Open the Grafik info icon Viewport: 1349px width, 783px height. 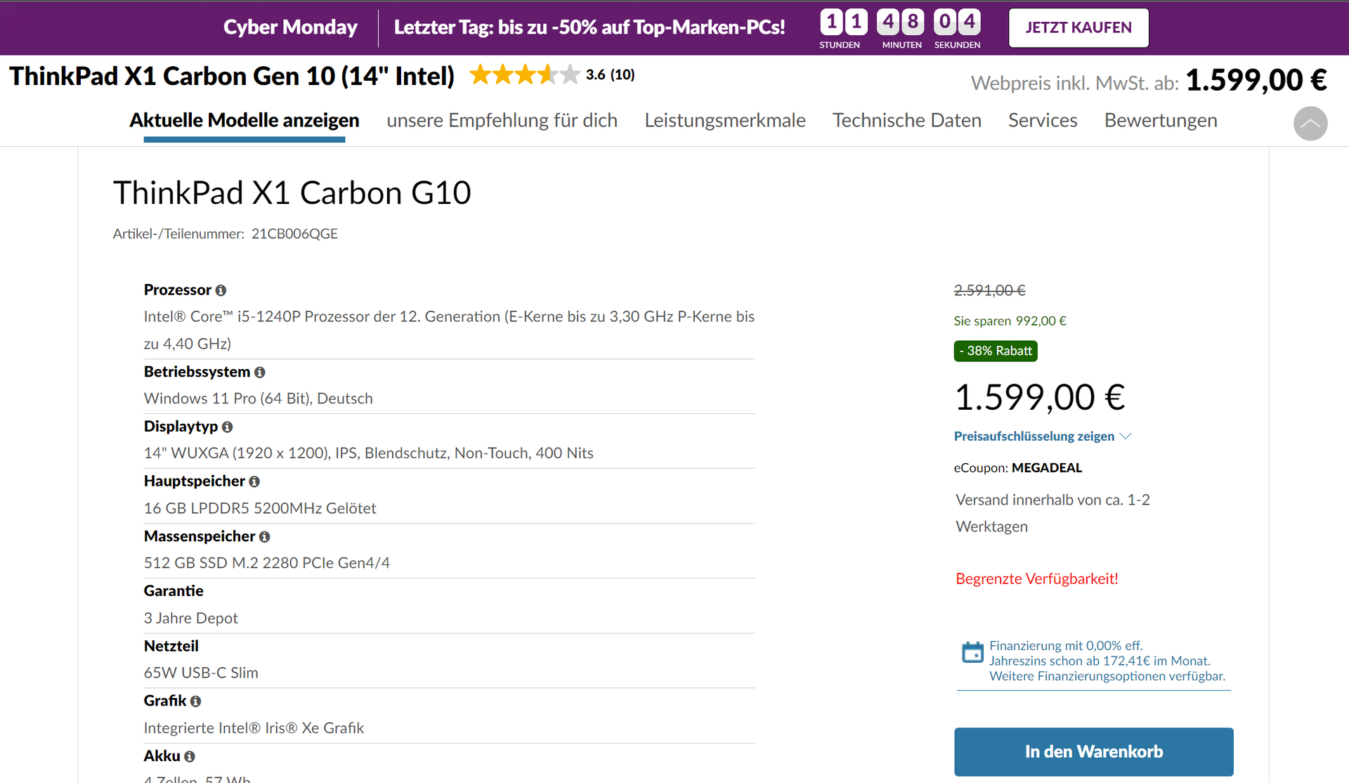click(195, 701)
